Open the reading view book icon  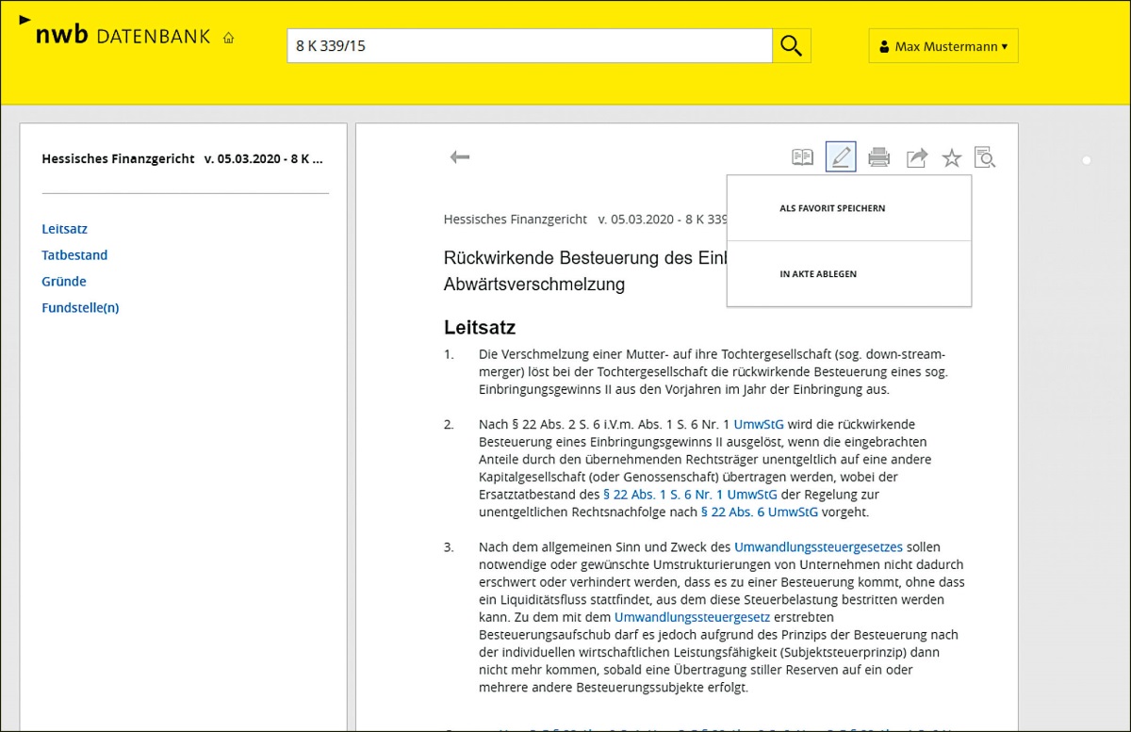[802, 157]
